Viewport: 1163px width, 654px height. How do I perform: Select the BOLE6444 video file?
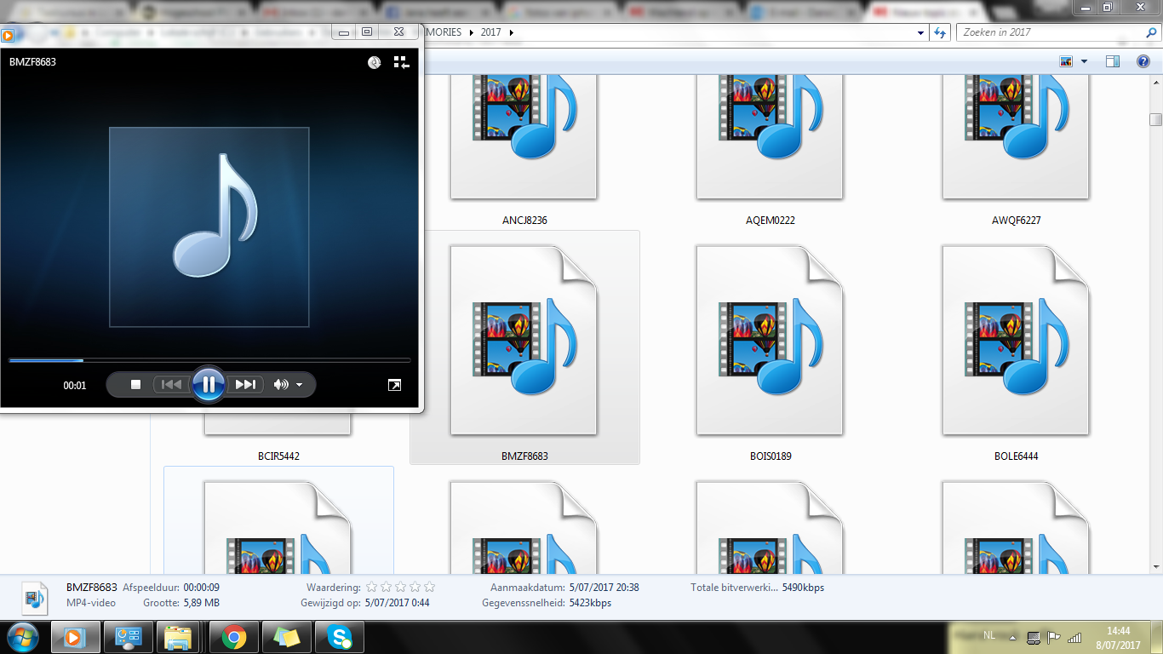[x=1016, y=348]
